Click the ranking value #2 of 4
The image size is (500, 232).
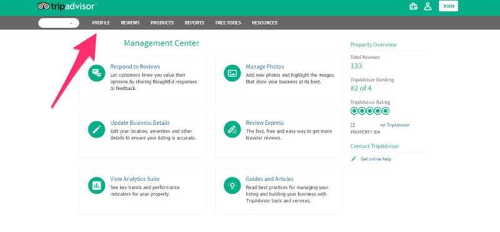[361, 88]
